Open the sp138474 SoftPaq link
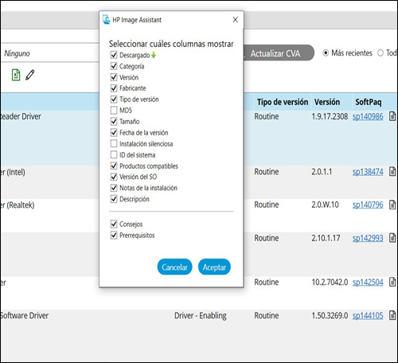398x363 pixels. (368, 172)
